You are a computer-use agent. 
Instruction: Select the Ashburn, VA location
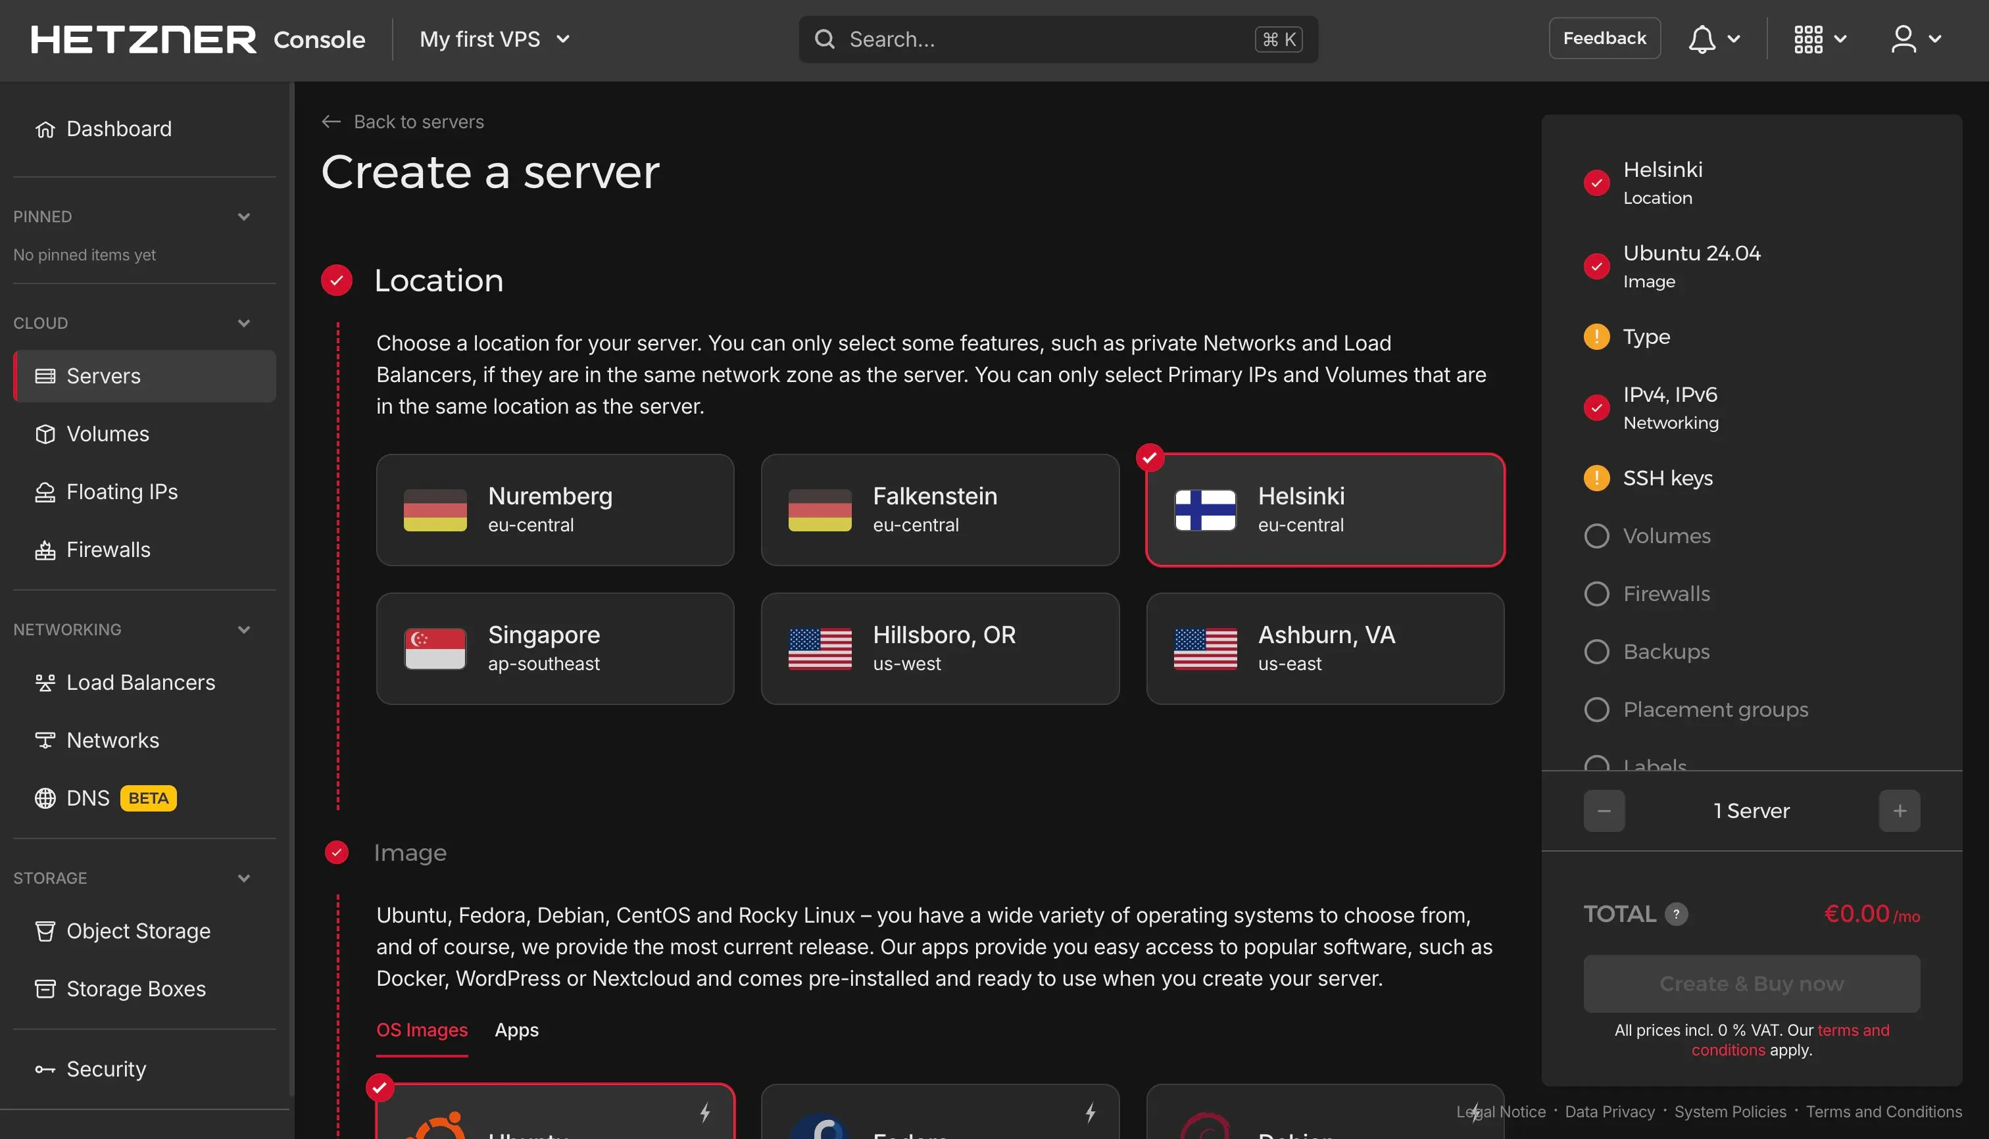[1324, 648]
